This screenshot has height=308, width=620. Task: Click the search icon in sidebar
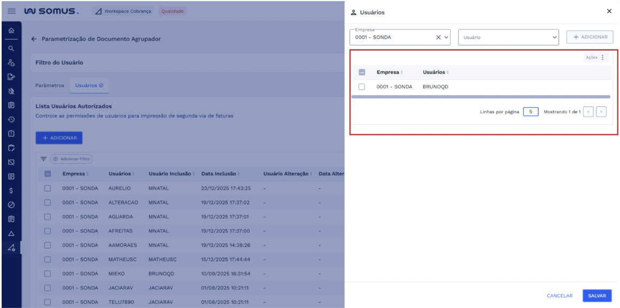[11, 48]
